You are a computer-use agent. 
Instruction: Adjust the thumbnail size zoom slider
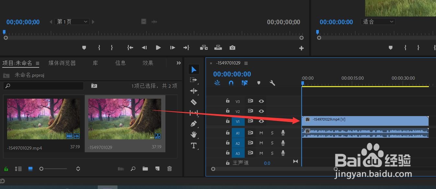point(53,169)
